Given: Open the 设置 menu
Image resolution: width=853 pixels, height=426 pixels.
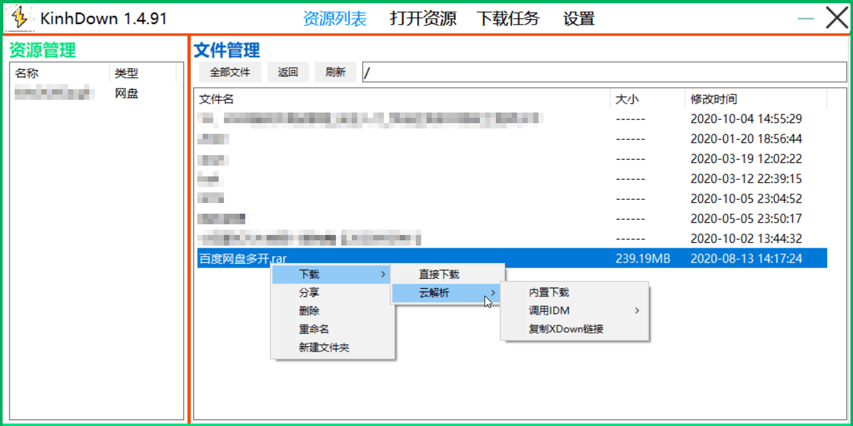Looking at the screenshot, I should click(x=580, y=19).
